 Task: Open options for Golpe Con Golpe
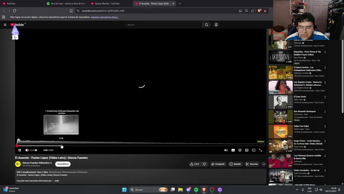[325, 126]
